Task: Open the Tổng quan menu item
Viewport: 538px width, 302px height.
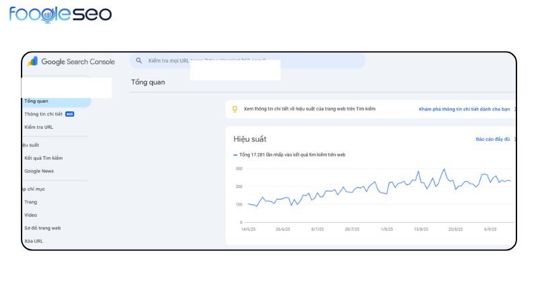Action: pyautogui.click(x=36, y=101)
